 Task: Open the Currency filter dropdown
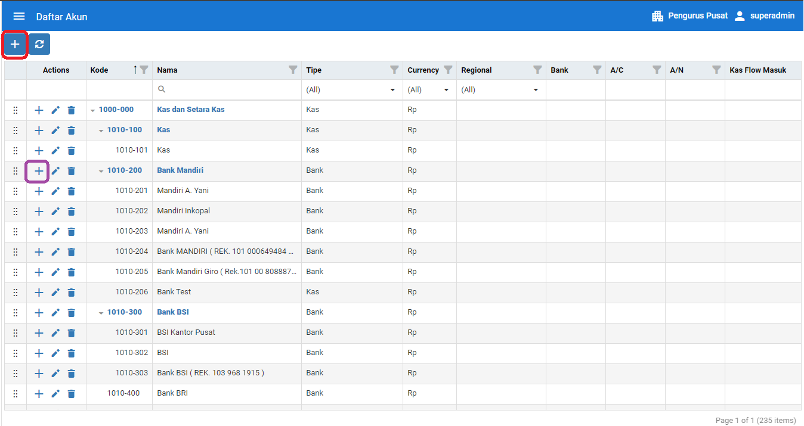428,90
